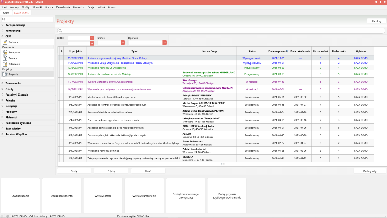Expand the Baza wiedzy section
Screen dimensions: 387x218
tap(2, 129)
